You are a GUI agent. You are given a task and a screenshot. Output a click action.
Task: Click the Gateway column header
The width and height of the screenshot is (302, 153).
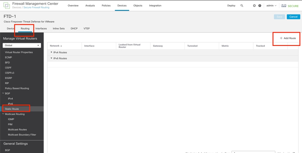point(158,46)
